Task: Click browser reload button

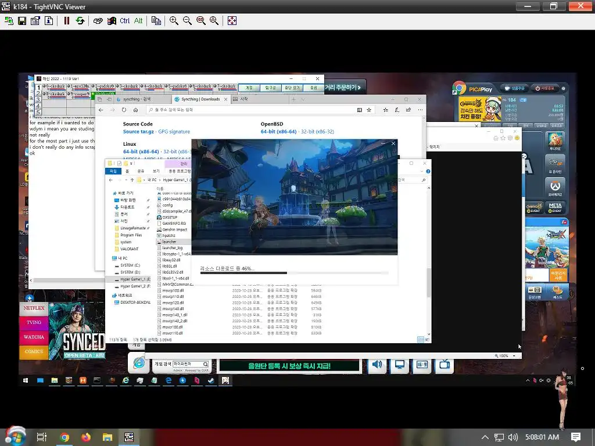Action: pos(124,110)
